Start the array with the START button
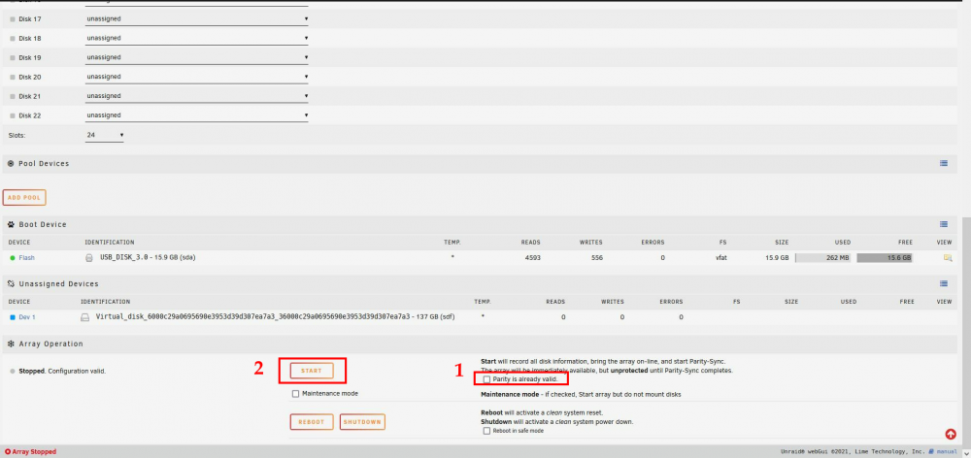The height and width of the screenshot is (458, 971). pos(312,371)
